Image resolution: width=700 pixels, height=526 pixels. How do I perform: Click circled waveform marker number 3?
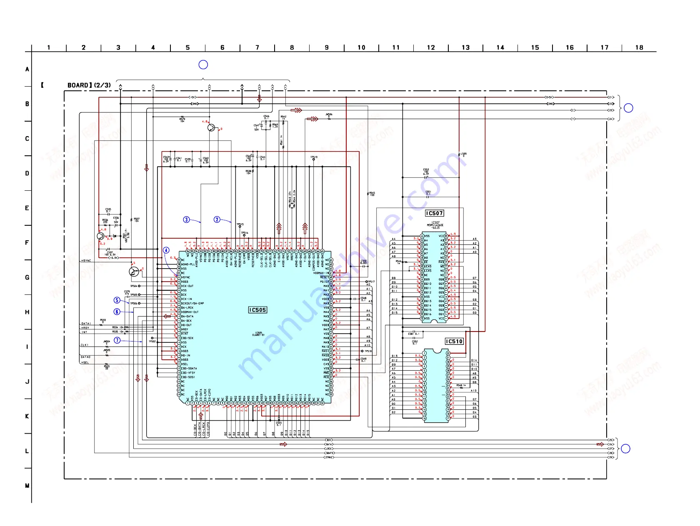(186, 219)
